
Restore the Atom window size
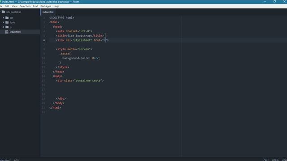[274, 1]
